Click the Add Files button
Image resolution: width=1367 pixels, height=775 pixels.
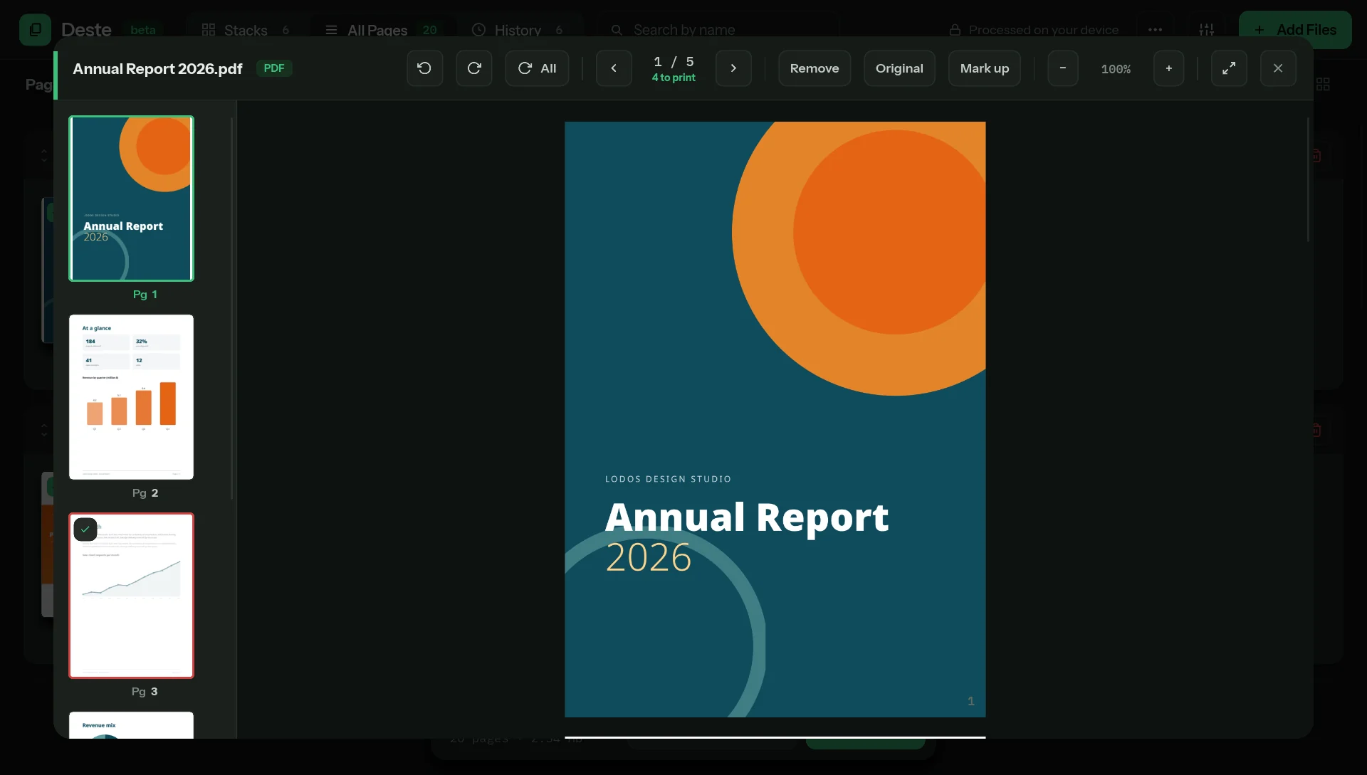coord(1295,30)
